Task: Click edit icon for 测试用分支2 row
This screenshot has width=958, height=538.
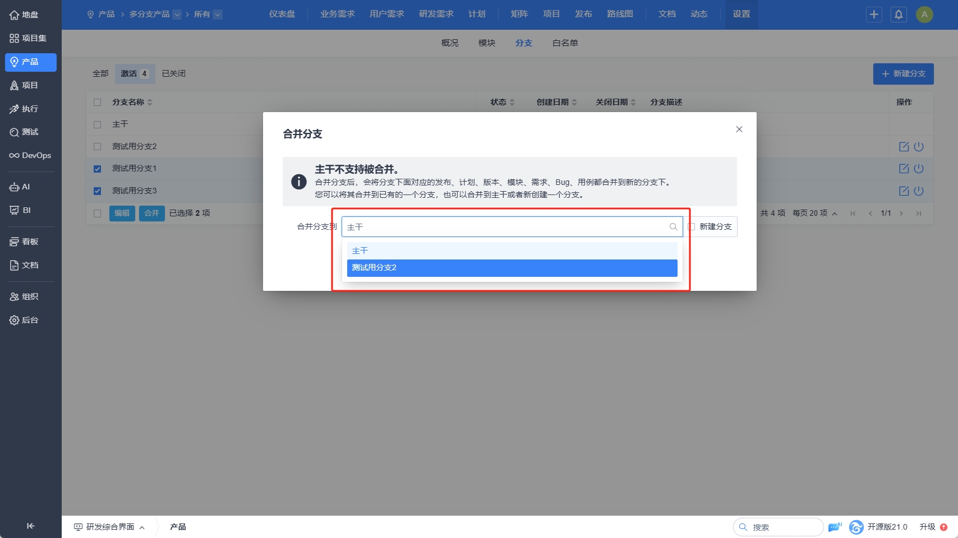Action: pyautogui.click(x=904, y=147)
